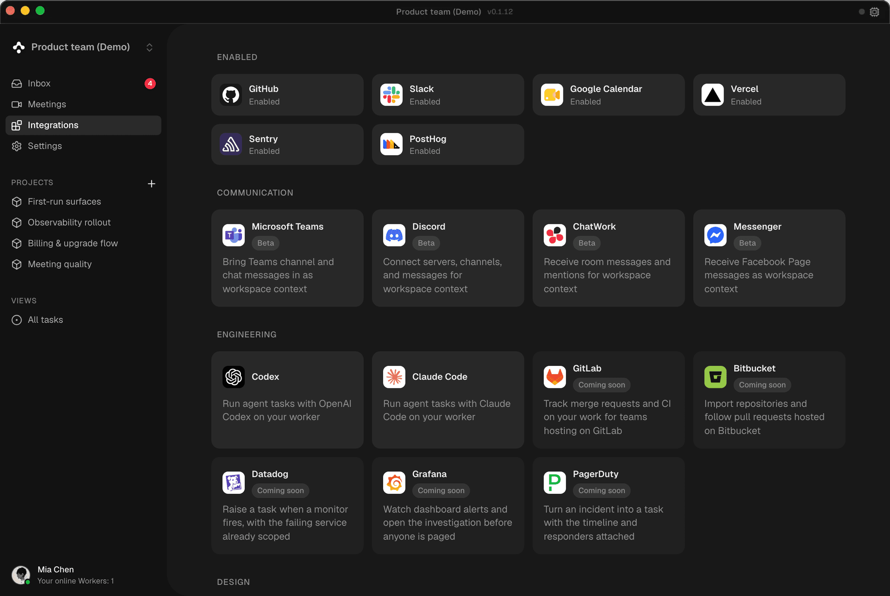
Task: Click the Datadog logo icon
Action: click(234, 483)
